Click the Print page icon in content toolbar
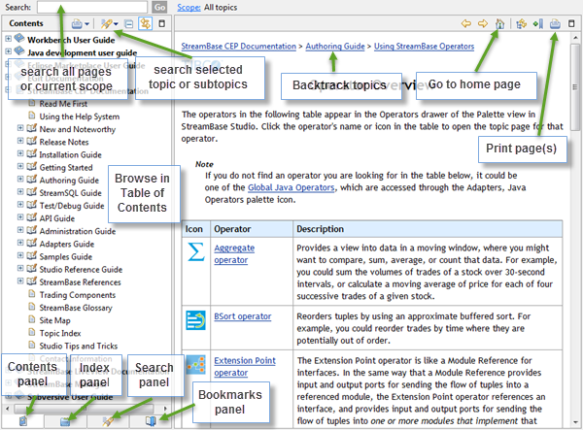 pos(555,23)
